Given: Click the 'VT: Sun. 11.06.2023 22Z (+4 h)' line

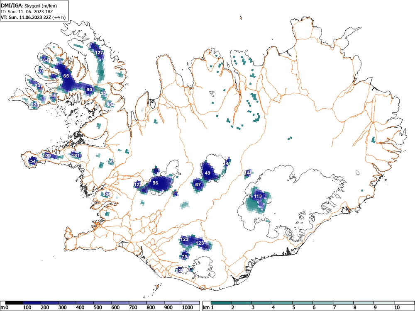Looking at the screenshot, I should coord(33,17).
